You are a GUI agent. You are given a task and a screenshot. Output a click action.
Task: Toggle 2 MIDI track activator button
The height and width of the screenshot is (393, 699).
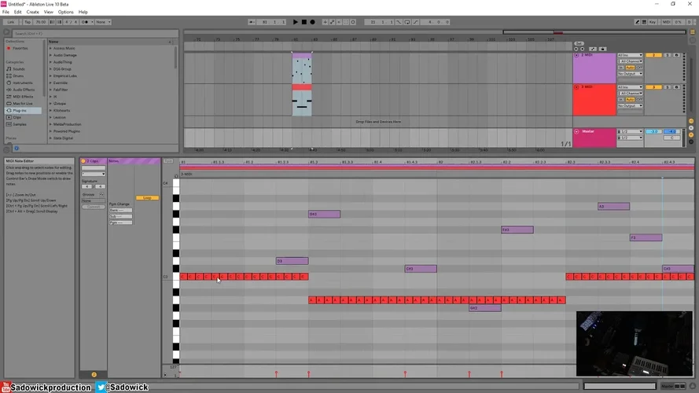(653, 55)
